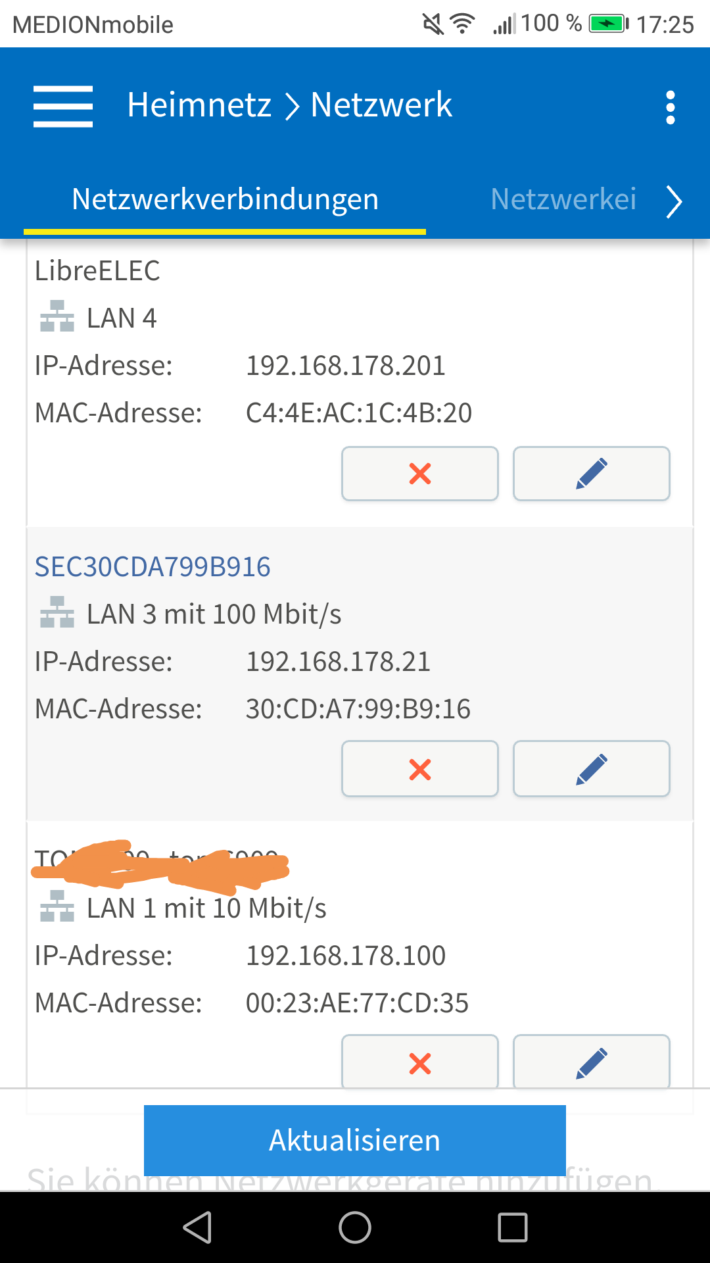Tap the LAN 4 network icon
The image size is (710, 1263).
[57, 316]
